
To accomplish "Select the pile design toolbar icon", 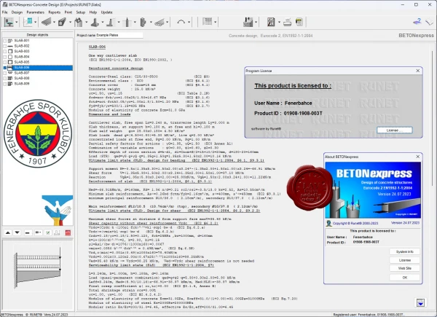I will (127, 22).
